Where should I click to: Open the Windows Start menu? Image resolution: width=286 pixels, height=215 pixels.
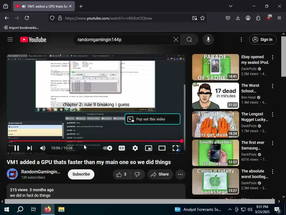click(x=7, y=209)
